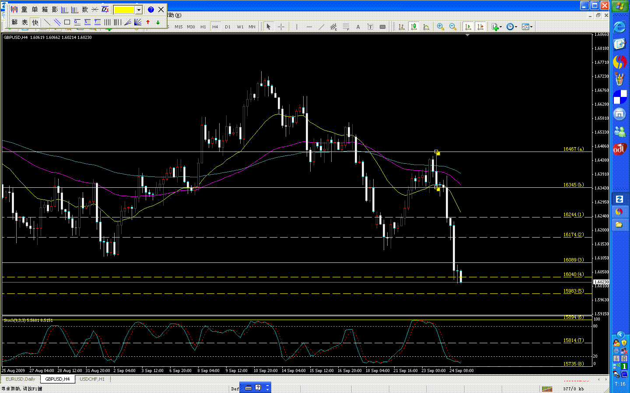Toggle chart shift
The image size is (630, 393).
pos(480,27)
